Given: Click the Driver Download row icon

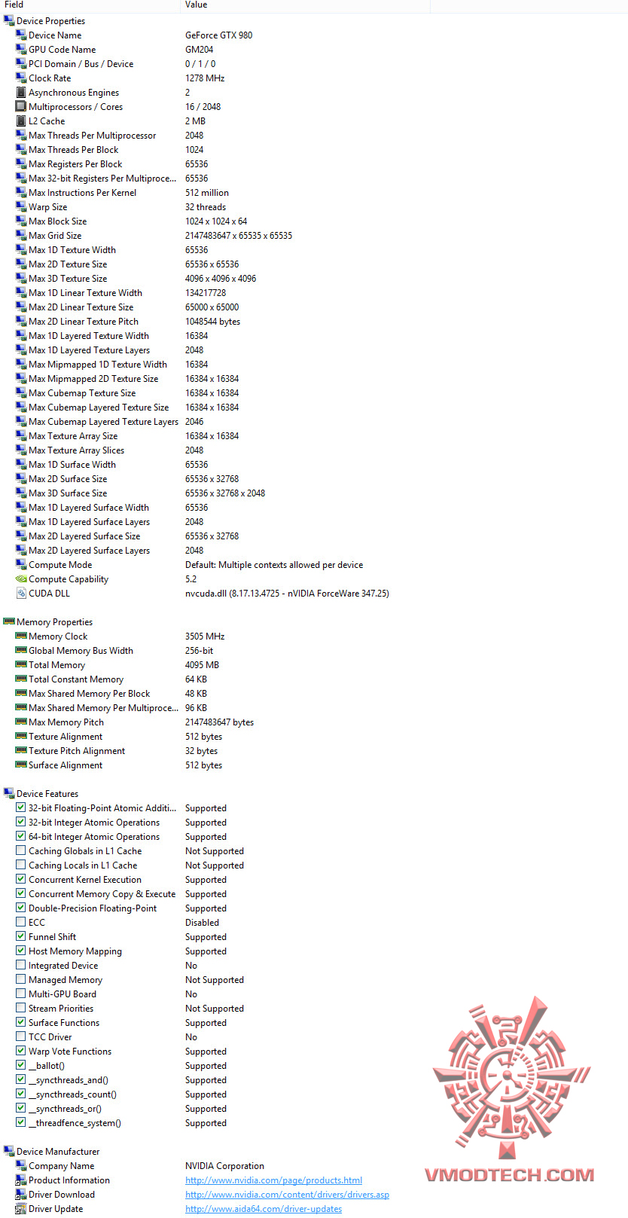Looking at the screenshot, I should tap(21, 1194).
